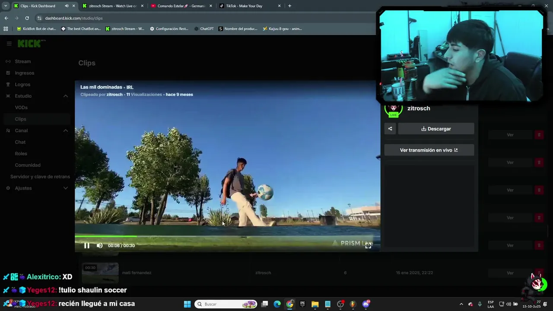
Task: Open Roles in sidebar
Action: (x=21, y=154)
